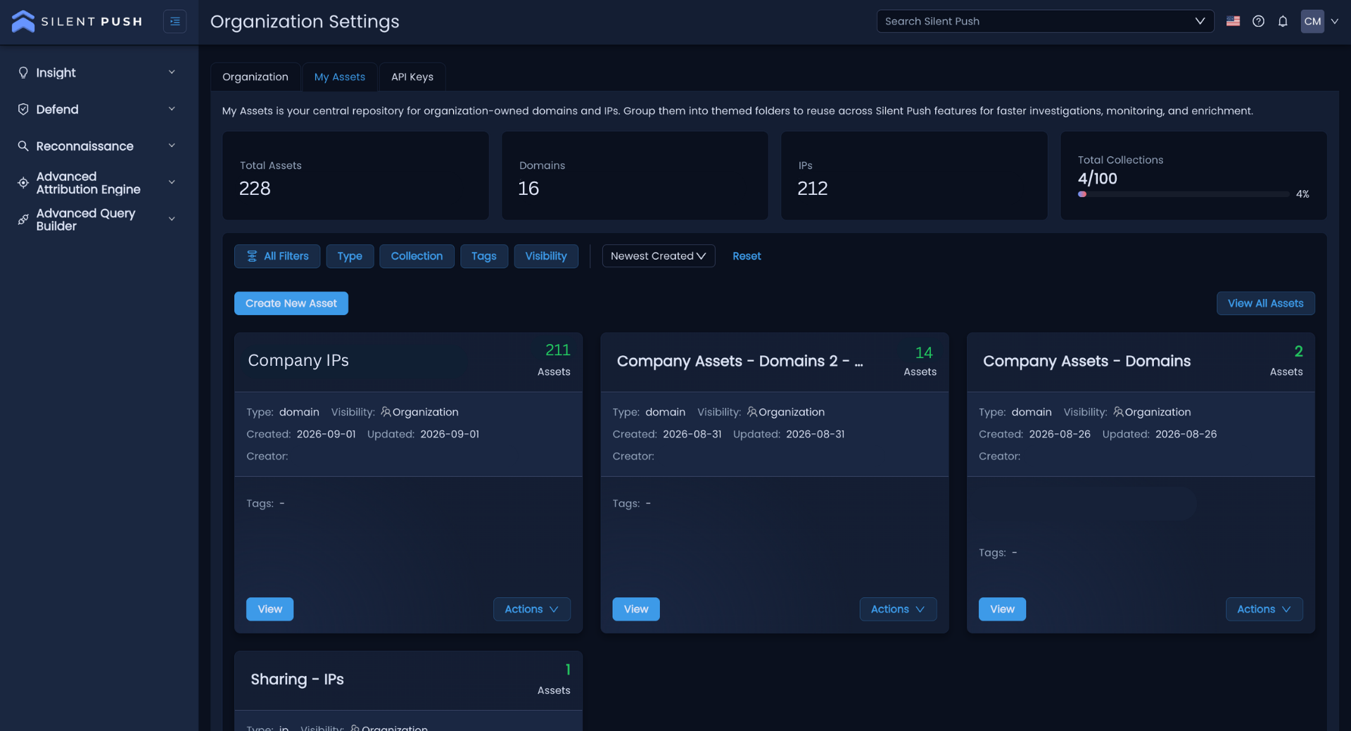This screenshot has height=731, width=1351.
Task: Open Actions dropdown for Company Assets - Domains 2
Action: pyautogui.click(x=898, y=609)
